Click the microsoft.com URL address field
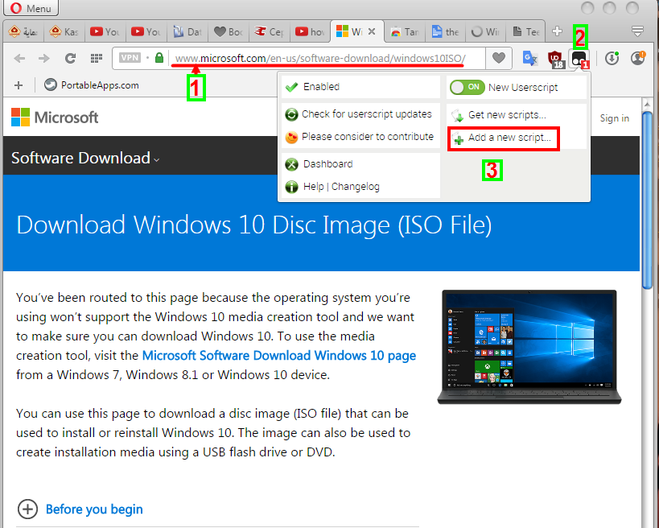 coord(320,58)
